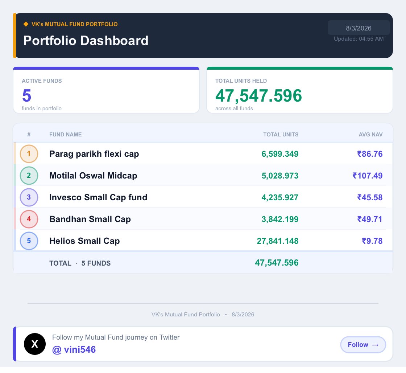Click the 'funds in portfolio' caption
The width and height of the screenshot is (406, 373).
pos(42,108)
